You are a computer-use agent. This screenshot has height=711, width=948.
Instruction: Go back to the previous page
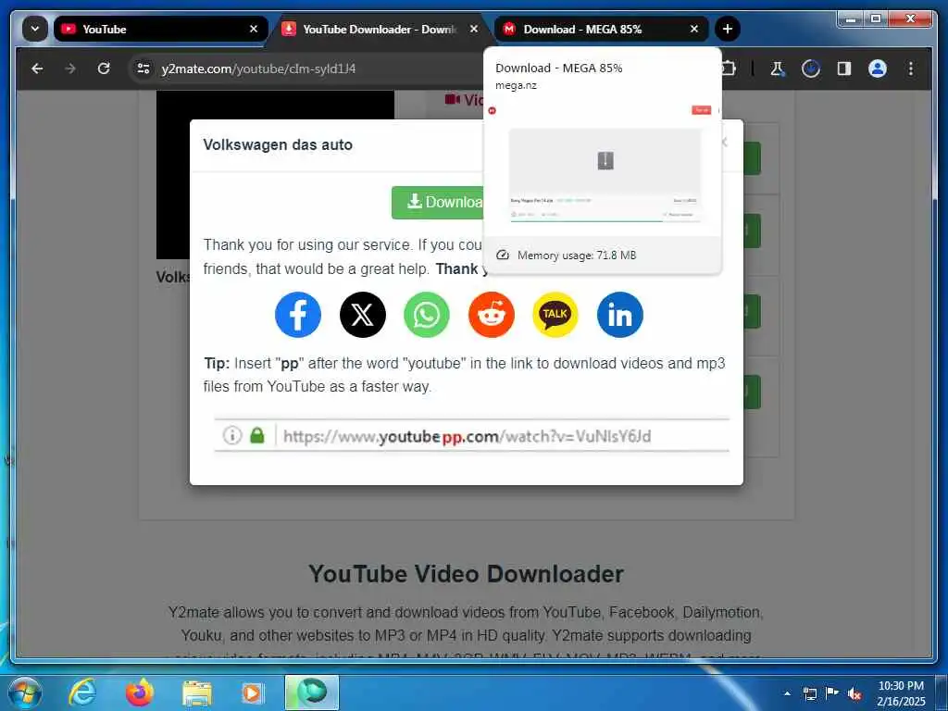coord(37,69)
